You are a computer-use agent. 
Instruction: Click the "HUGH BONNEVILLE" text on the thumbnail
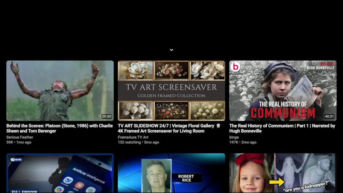(x=321, y=68)
